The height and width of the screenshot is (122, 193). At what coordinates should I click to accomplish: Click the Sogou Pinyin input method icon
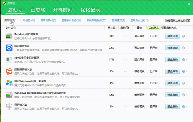(x=9, y=71)
